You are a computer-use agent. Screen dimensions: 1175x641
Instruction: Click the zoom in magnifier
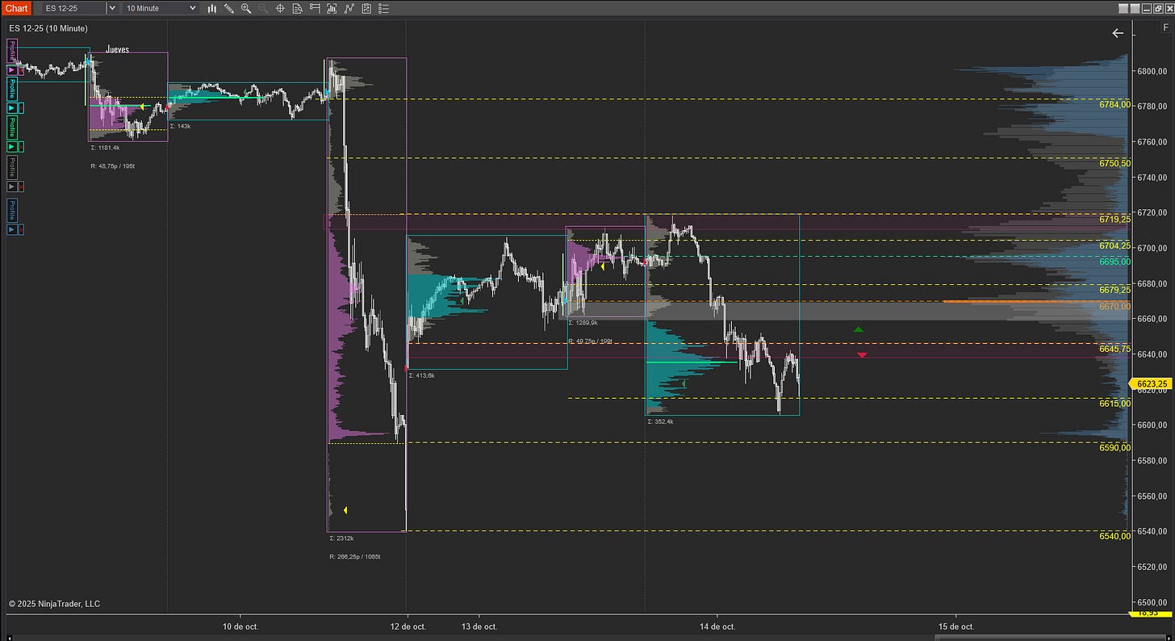pos(246,8)
